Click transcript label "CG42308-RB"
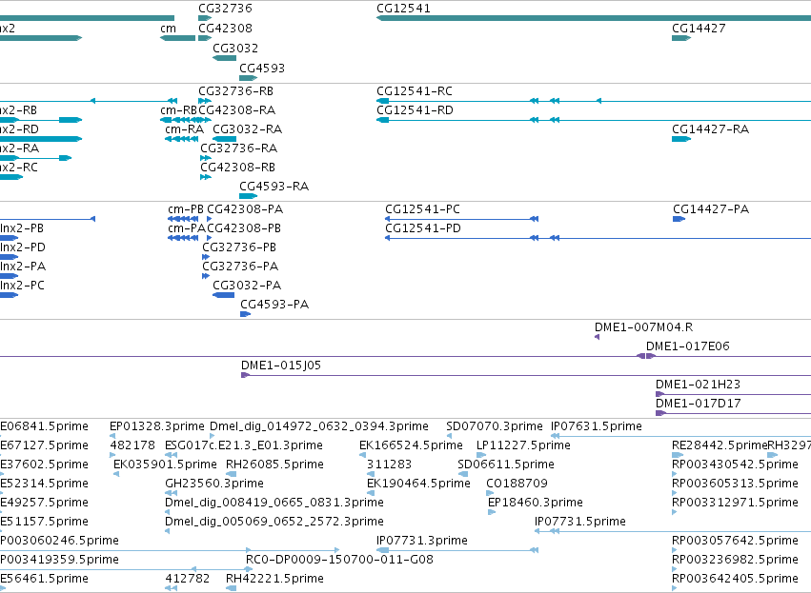 pos(238,168)
